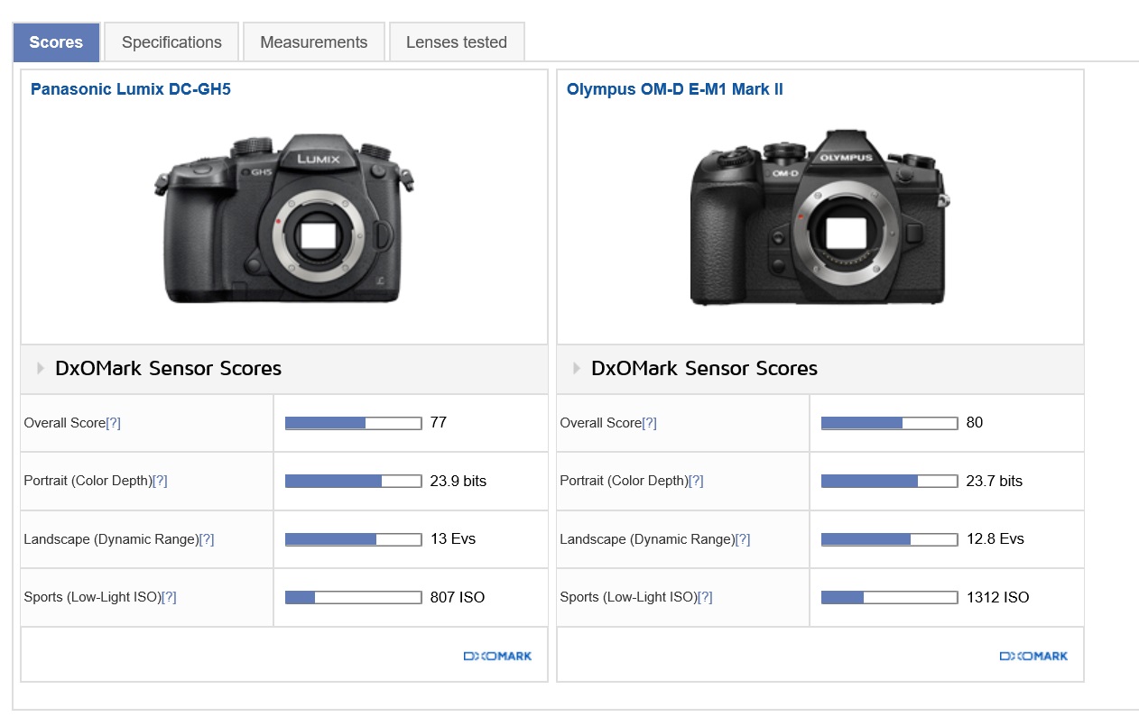Collapse Panasonic DxOMark Sensor Scores arrow
This screenshot has height=726, width=1139.
(x=41, y=368)
